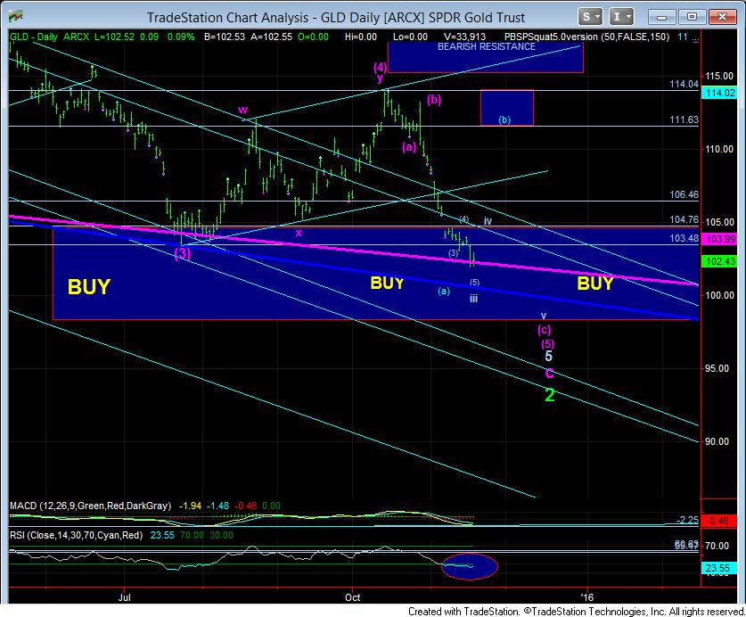Select the magenta w wave label
The height and width of the screenshot is (617, 746).
point(242,110)
